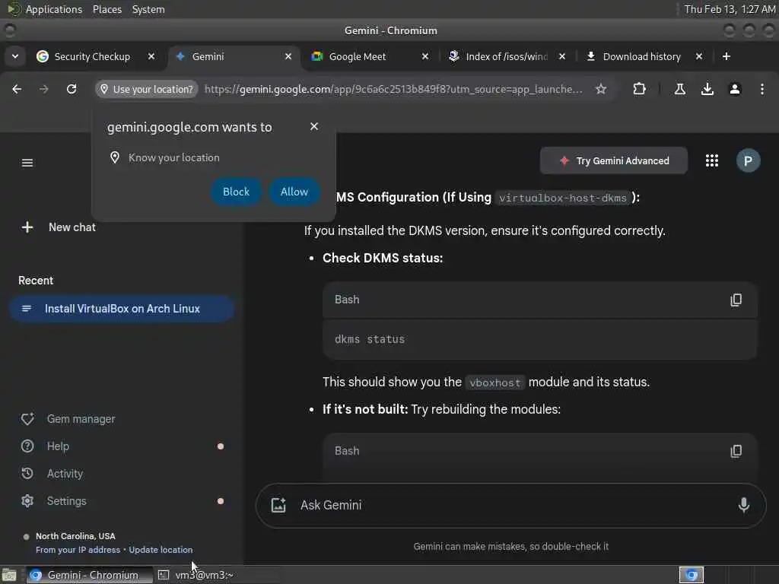
Task: Click the address bar URL
Action: (393, 89)
